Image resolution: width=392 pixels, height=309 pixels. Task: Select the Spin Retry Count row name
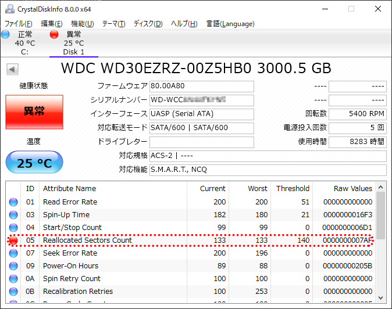point(72,279)
